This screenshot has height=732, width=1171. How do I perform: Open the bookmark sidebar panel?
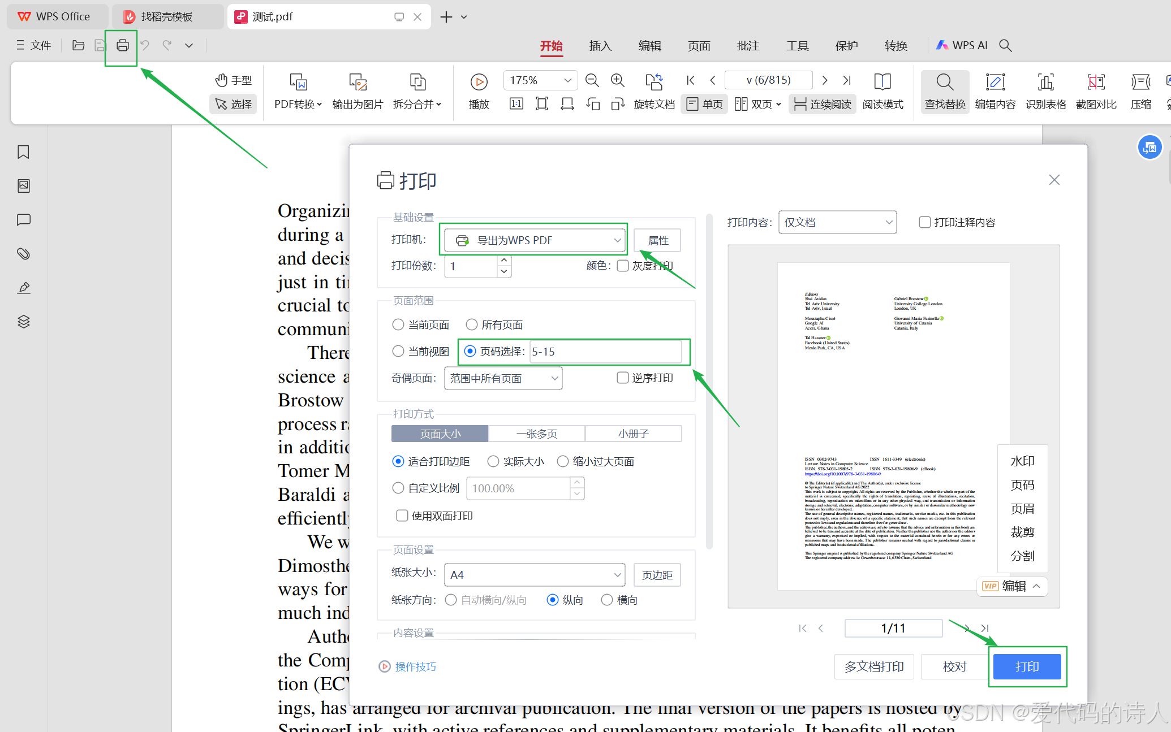23,152
